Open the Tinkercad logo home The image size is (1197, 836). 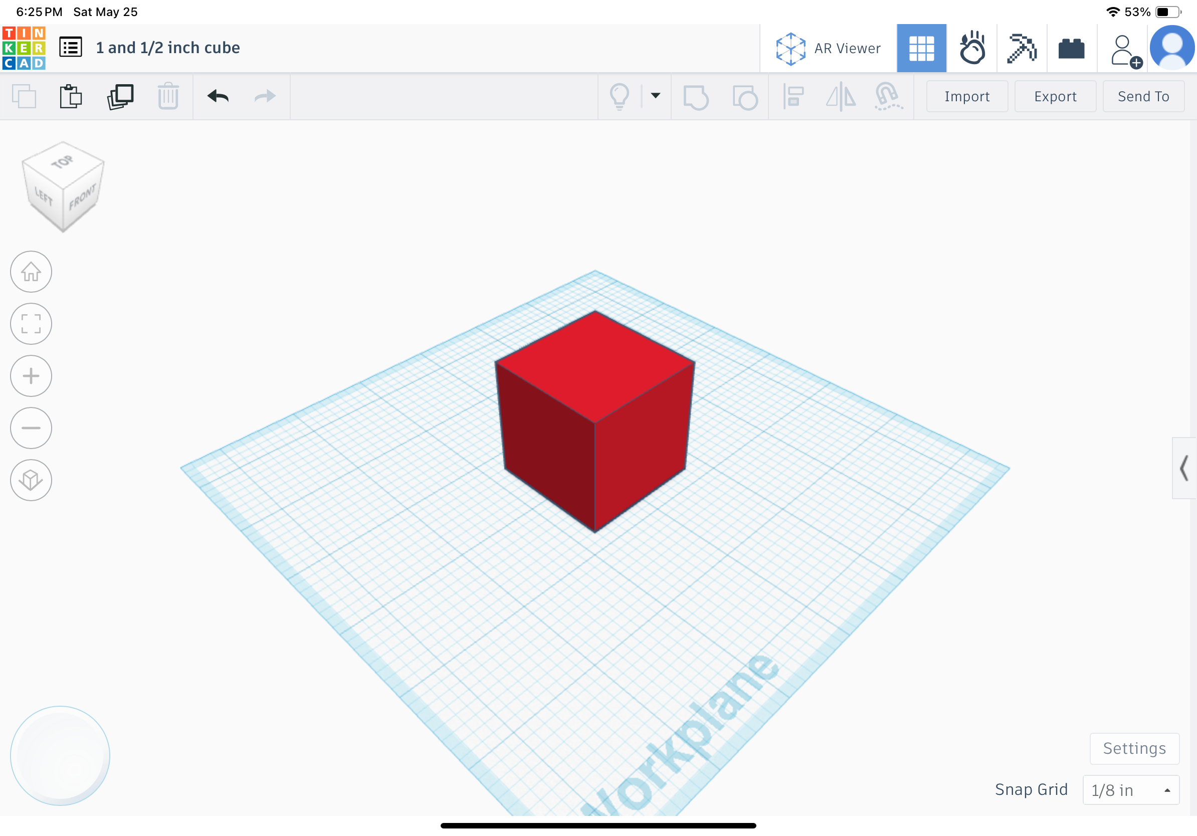tap(24, 48)
